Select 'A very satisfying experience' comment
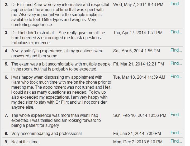Screen dimensions: 190x146 pyautogui.click(x=57, y=53)
